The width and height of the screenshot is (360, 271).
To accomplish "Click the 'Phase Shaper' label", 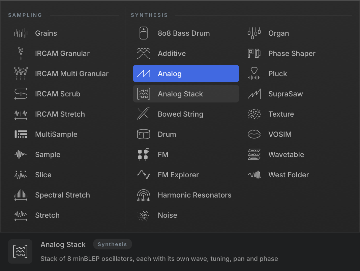I will click(x=292, y=54).
